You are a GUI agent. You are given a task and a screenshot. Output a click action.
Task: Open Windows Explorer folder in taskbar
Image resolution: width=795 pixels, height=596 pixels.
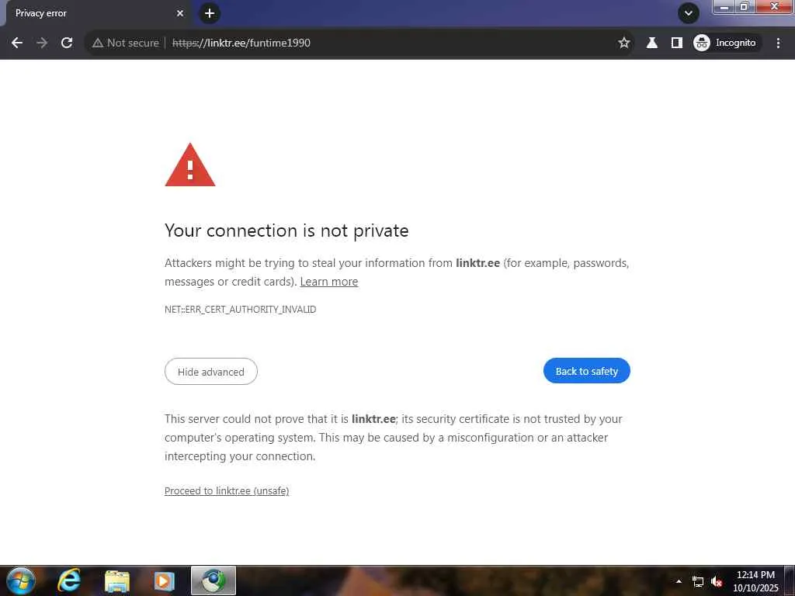coord(117,580)
